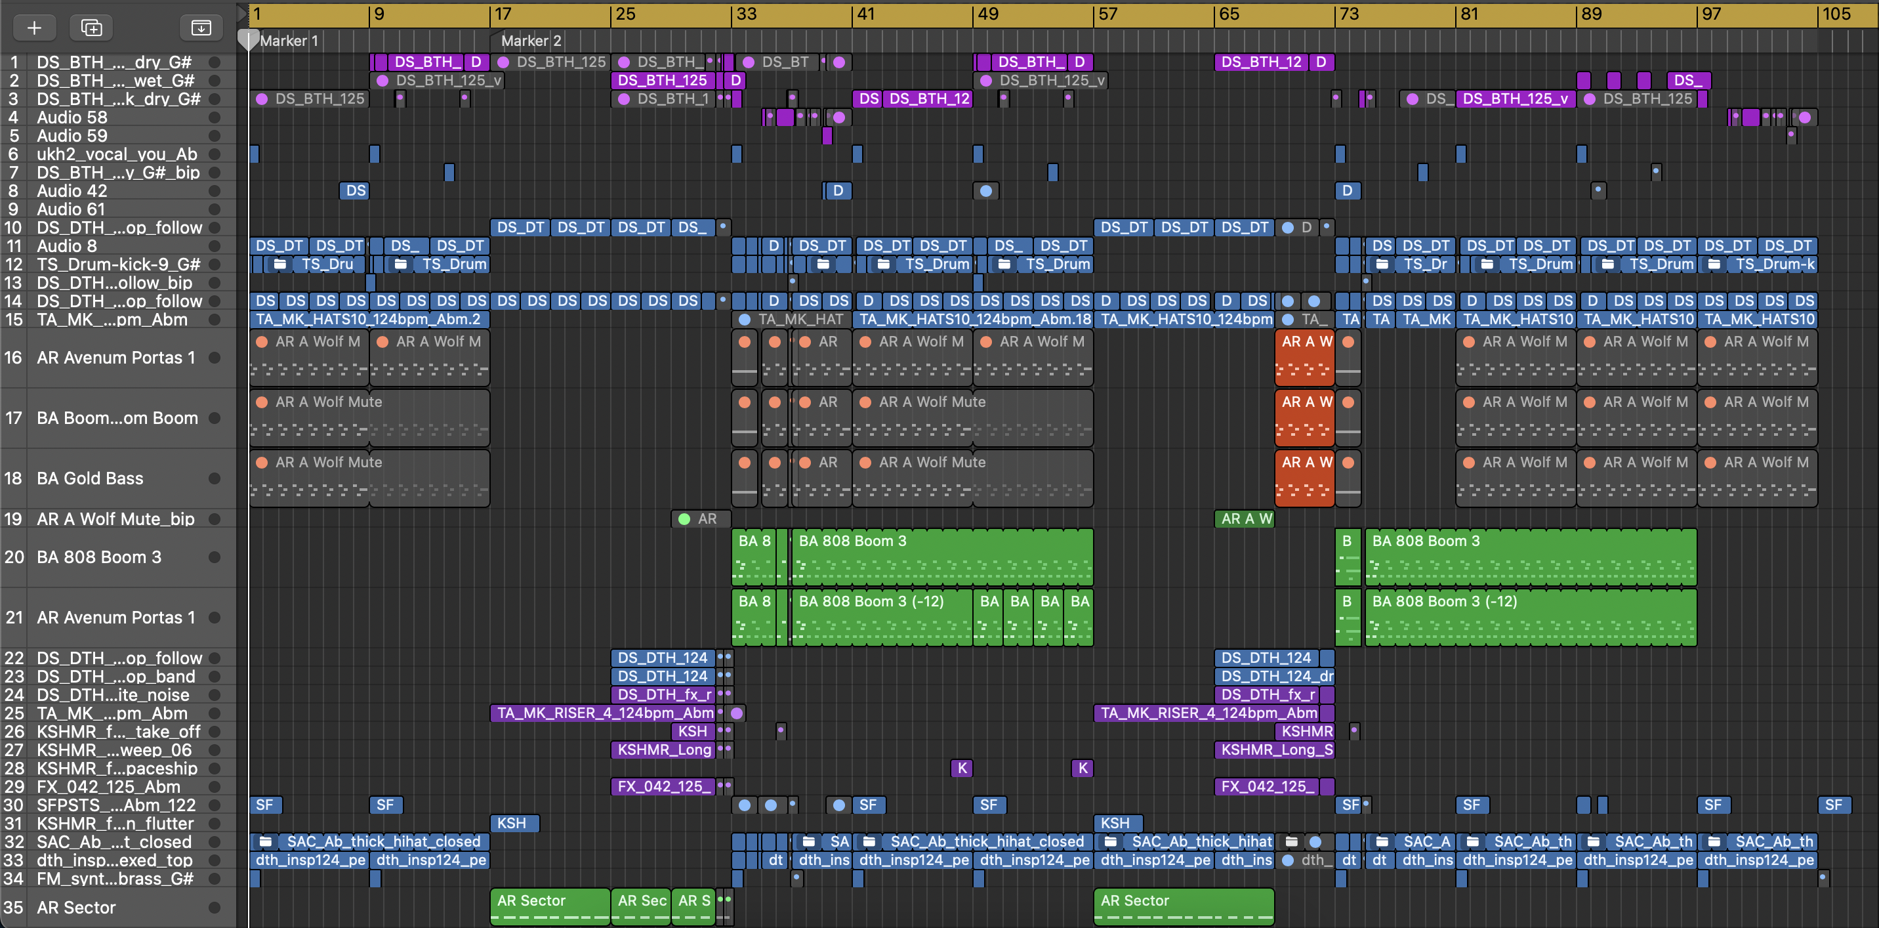Toggle the status dot on track 17 BA Boom Boom

(x=215, y=418)
